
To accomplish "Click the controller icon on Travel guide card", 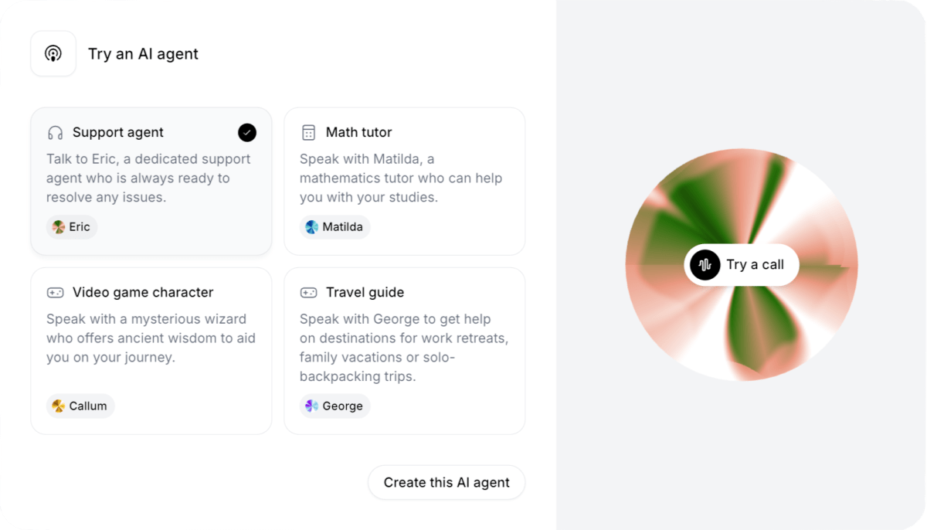I will click(308, 293).
